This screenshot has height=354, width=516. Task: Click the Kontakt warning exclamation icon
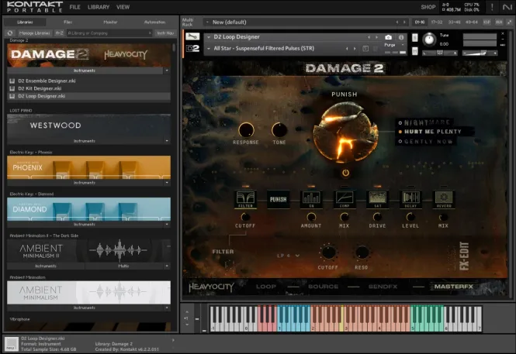[492, 7]
